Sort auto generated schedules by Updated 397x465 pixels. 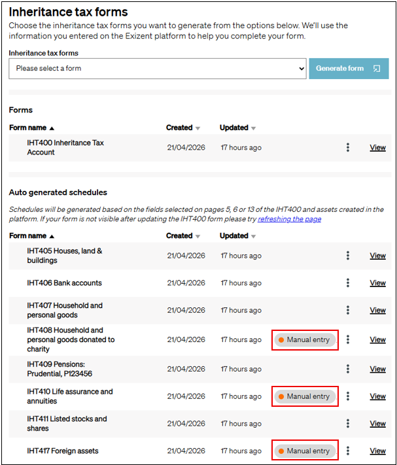coord(237,236)
